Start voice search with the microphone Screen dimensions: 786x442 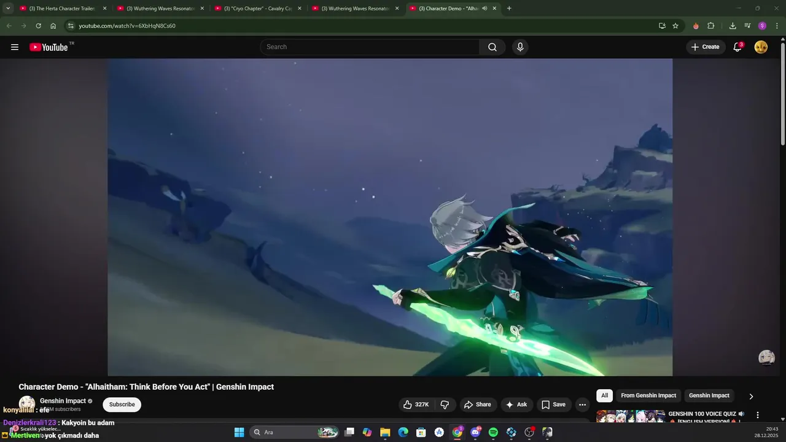pos(520,47)
